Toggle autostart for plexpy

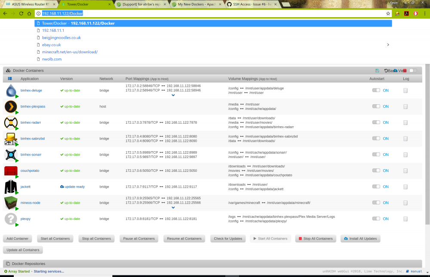376,219
